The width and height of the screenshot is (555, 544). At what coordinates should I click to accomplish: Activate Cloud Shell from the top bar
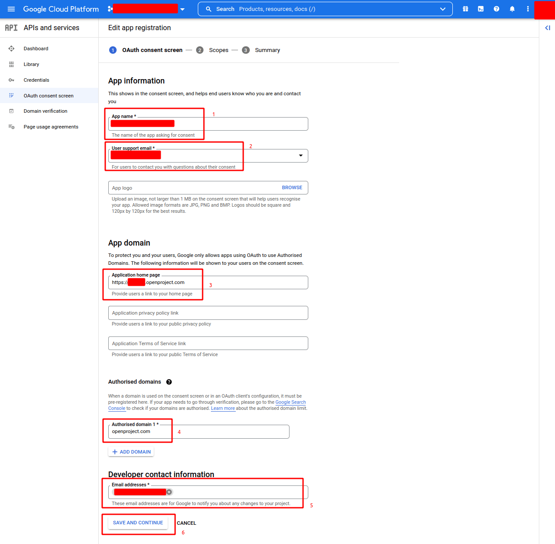[x=481, y=9]
